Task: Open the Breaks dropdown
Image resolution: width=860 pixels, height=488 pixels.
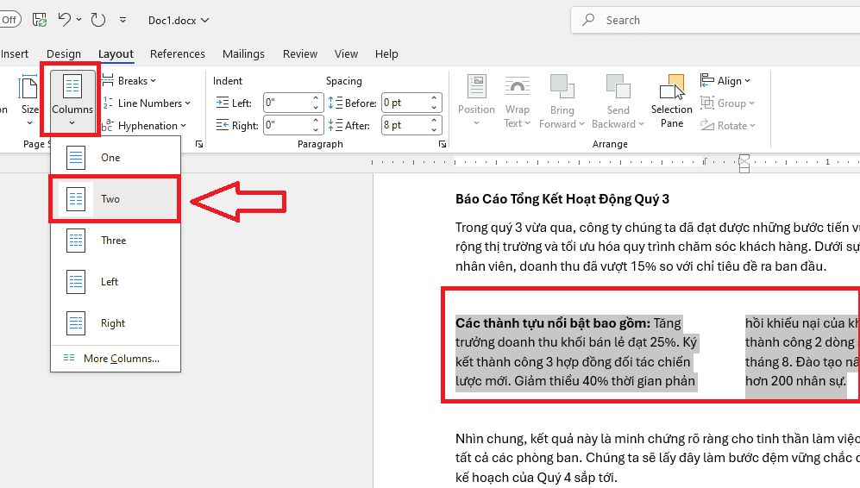Action: click(129, 80)
